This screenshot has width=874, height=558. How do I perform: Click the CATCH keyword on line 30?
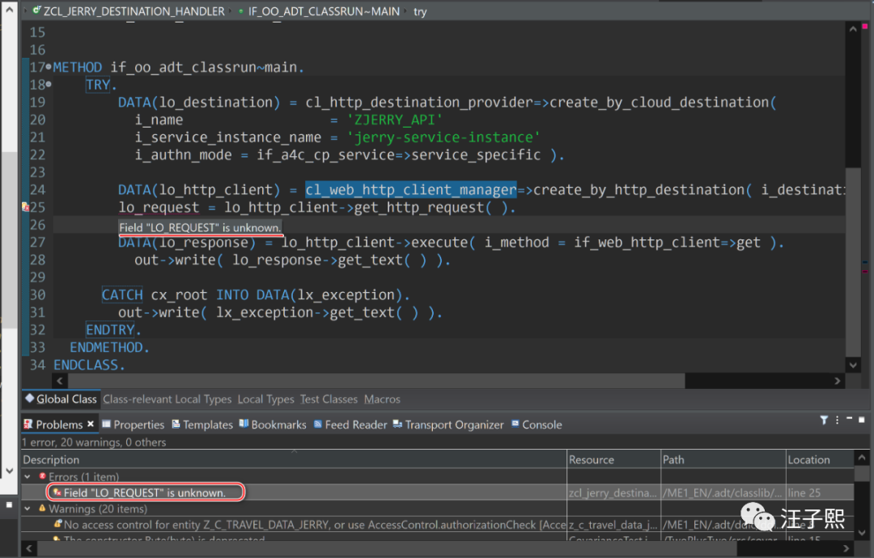pyautogui.click(x=122, y=294)
